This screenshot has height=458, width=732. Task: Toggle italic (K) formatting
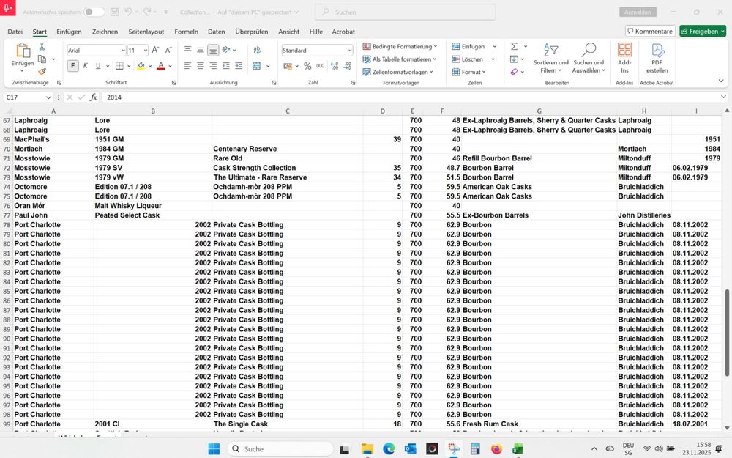click(86, 66)
